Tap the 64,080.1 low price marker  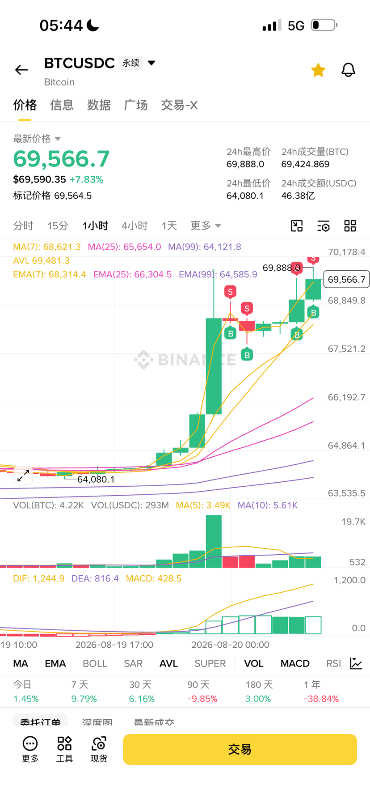96,479
